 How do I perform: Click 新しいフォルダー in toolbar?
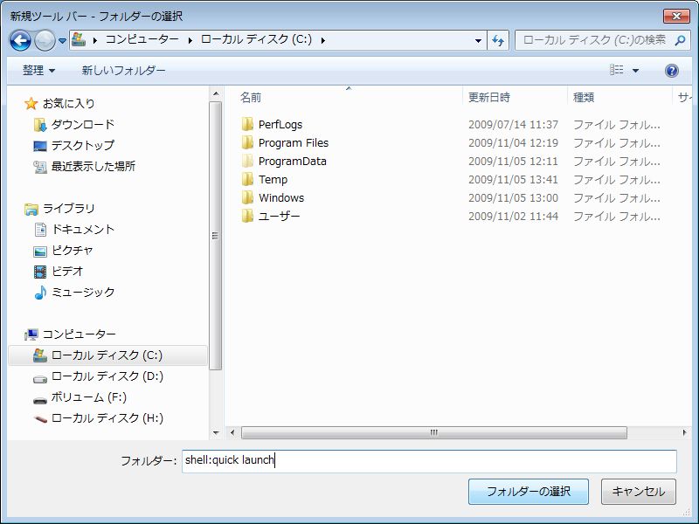pyautogui.click(x=123, y=71)
